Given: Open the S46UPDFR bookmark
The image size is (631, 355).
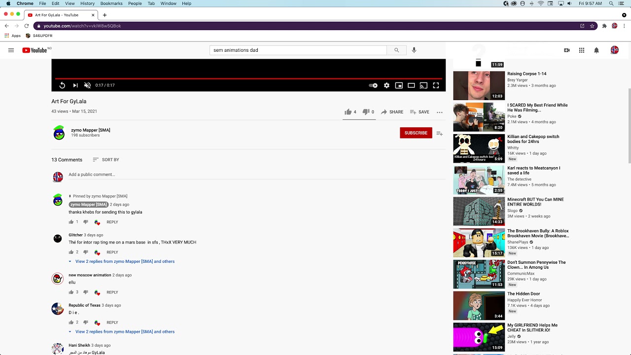Looking at the screenshot, I should pyautogui.click(x=39, y=36).
